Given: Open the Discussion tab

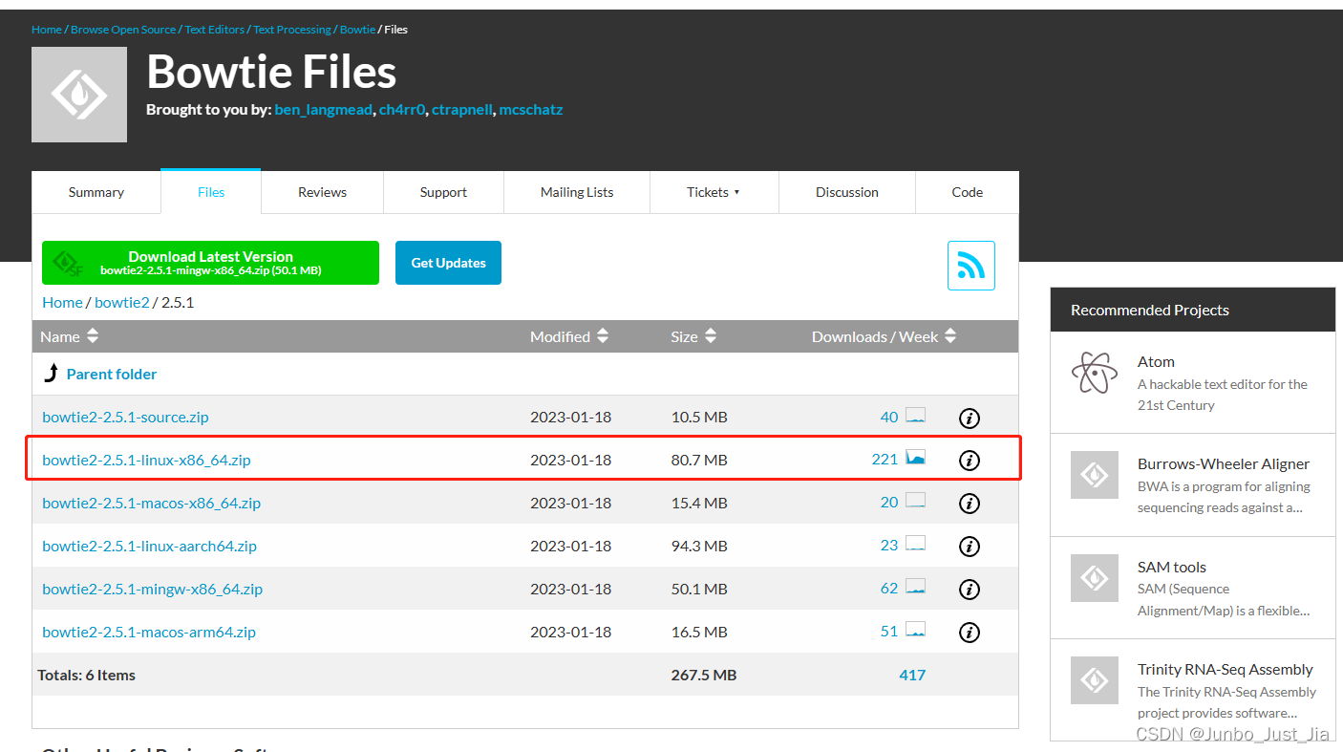Looking at the screenshot, I should [847, 192].
